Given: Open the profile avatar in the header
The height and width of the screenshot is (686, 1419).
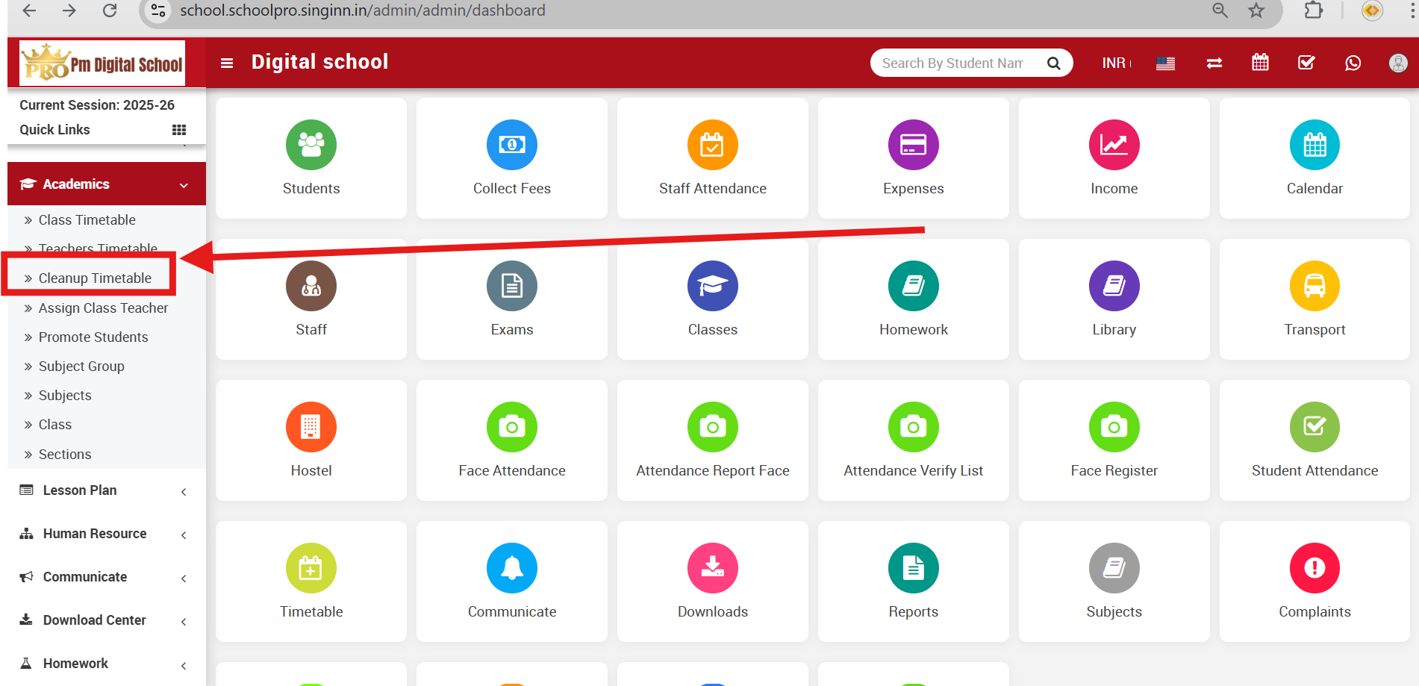Looking at the screenshot, I should click(x=1397, y=63).
